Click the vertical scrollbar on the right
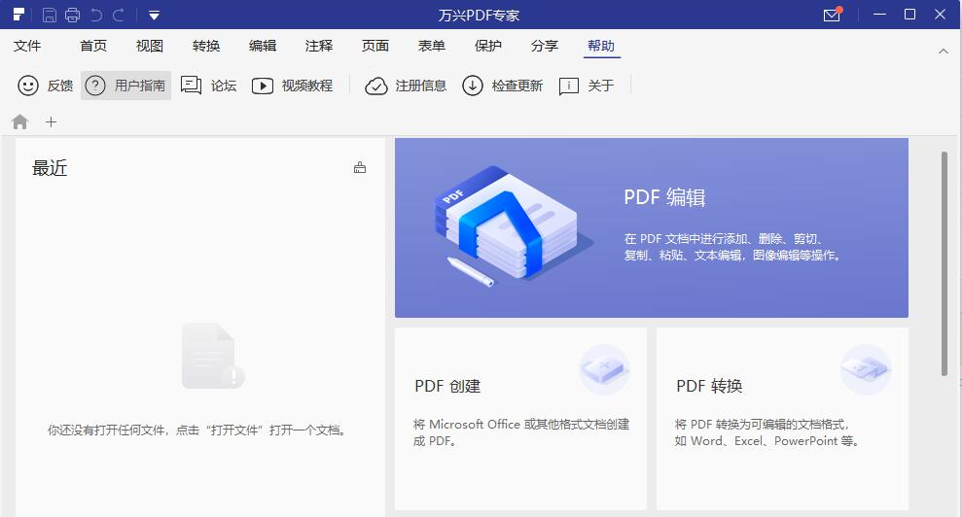The image size is (962, 517). pos(944,262)
